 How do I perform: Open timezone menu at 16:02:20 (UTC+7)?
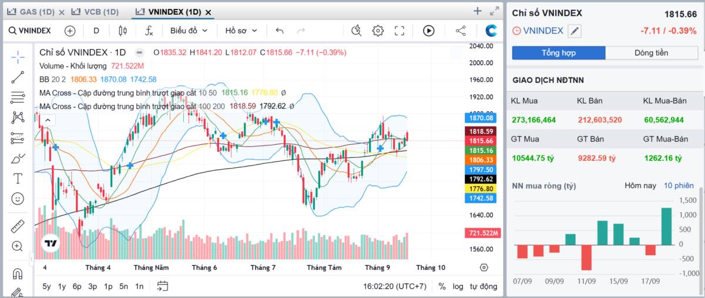tap(395, 286)
